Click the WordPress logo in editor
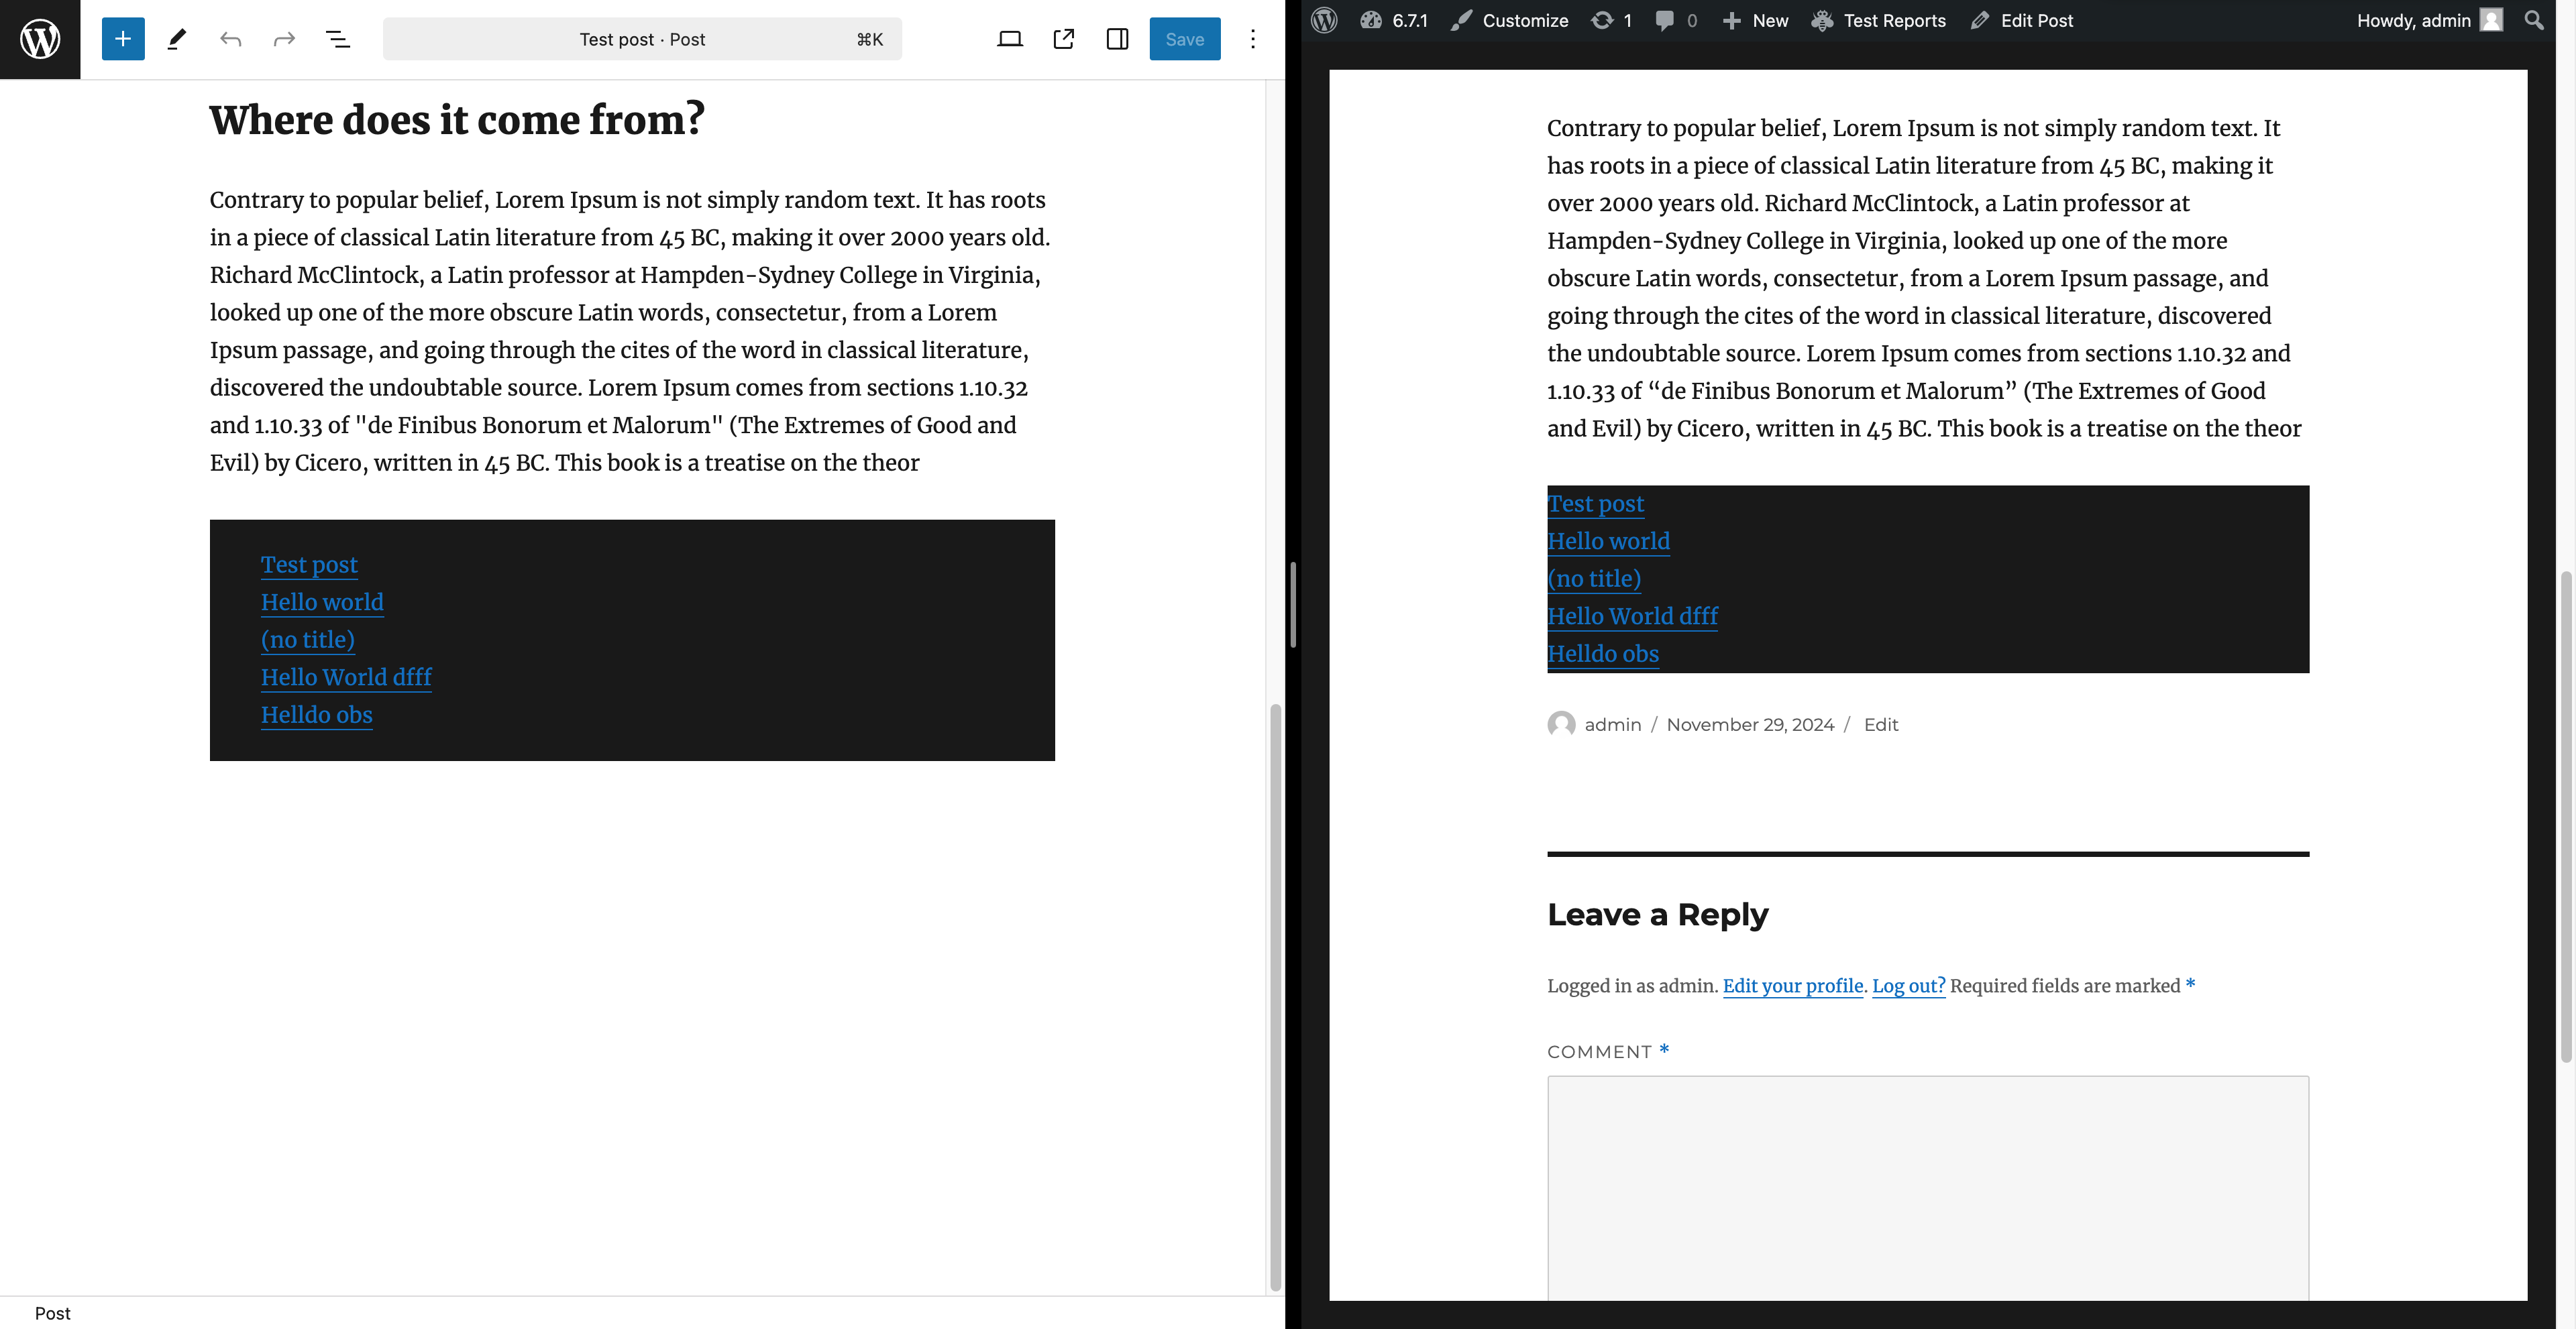This screenshot has height=1329, width=2576. [40, 39]
